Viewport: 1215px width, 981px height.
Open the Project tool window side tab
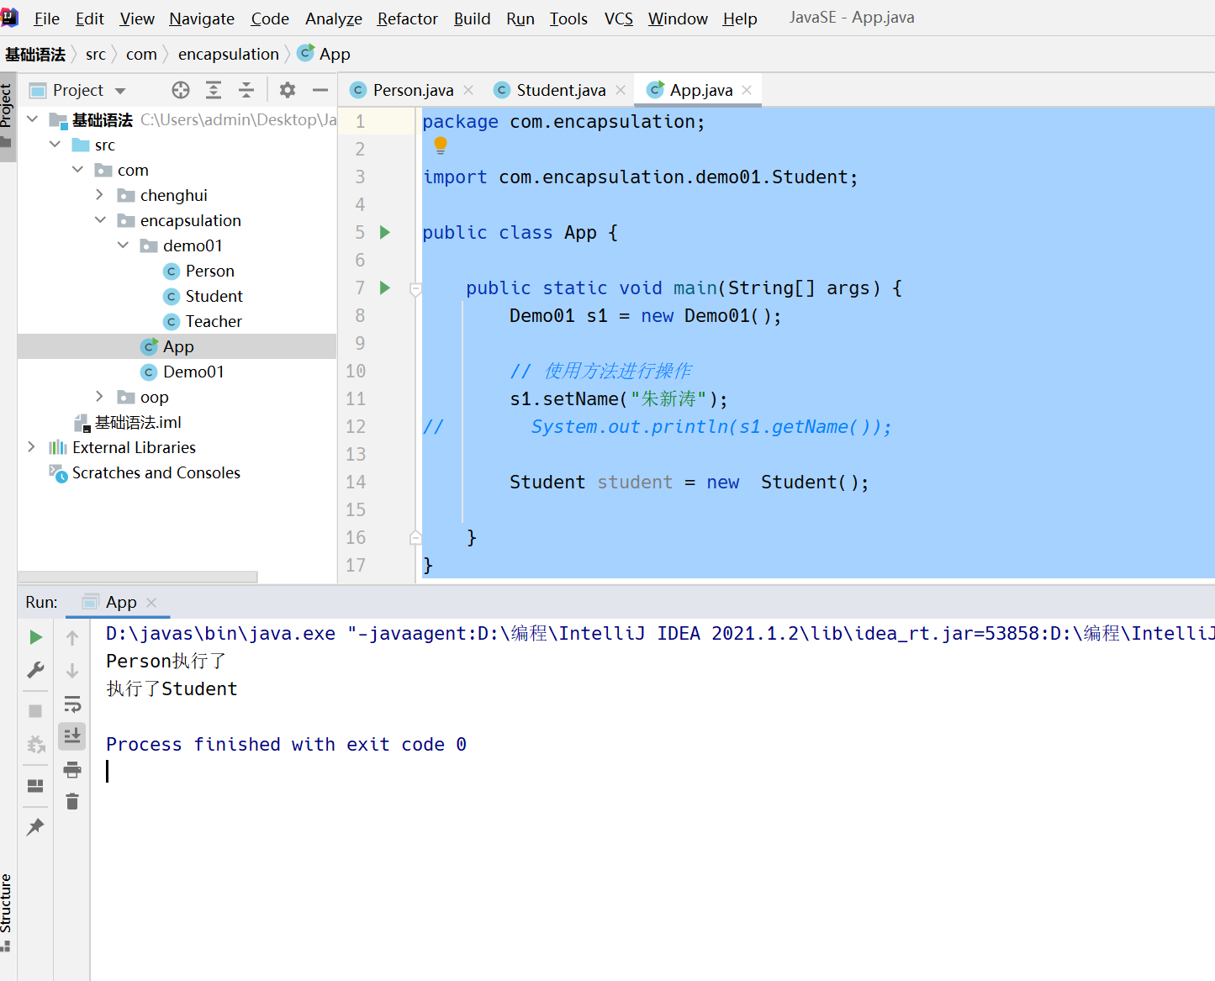pos(7,115)
